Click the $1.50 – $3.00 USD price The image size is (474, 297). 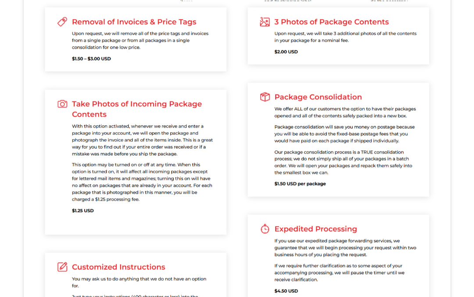[x=91, y=59]
